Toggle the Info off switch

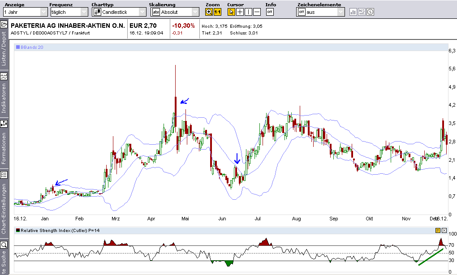pos(270,12)
